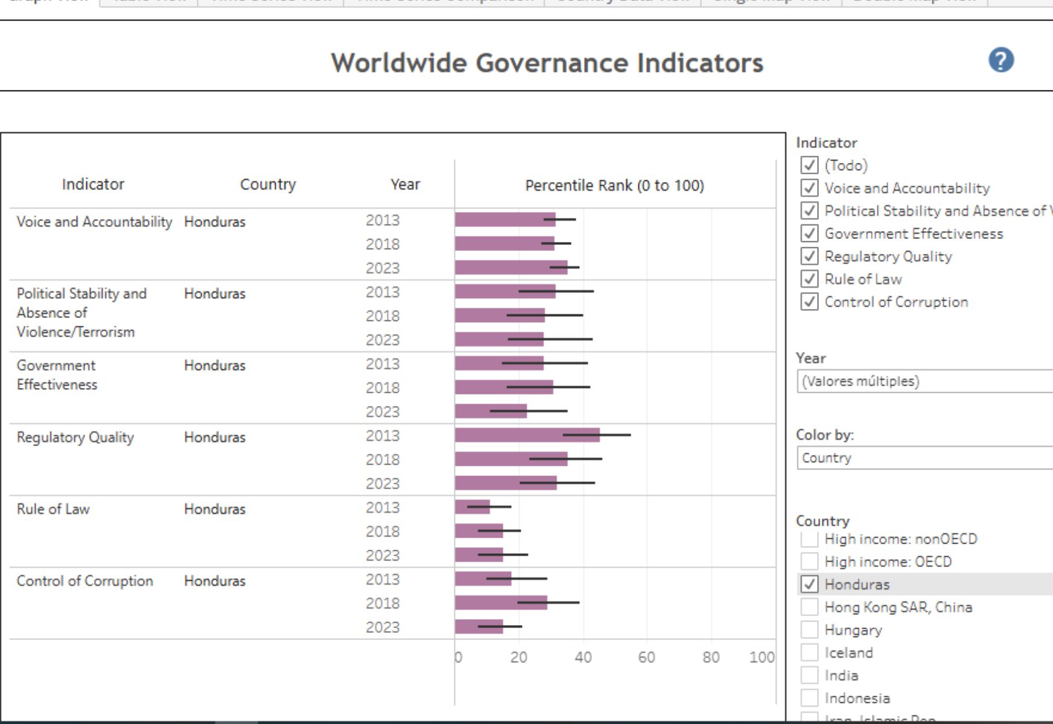The image size is (1053, 724).
Task: Toggle Political Stability and Absence indicator checkbox
Action: [809, 211]
